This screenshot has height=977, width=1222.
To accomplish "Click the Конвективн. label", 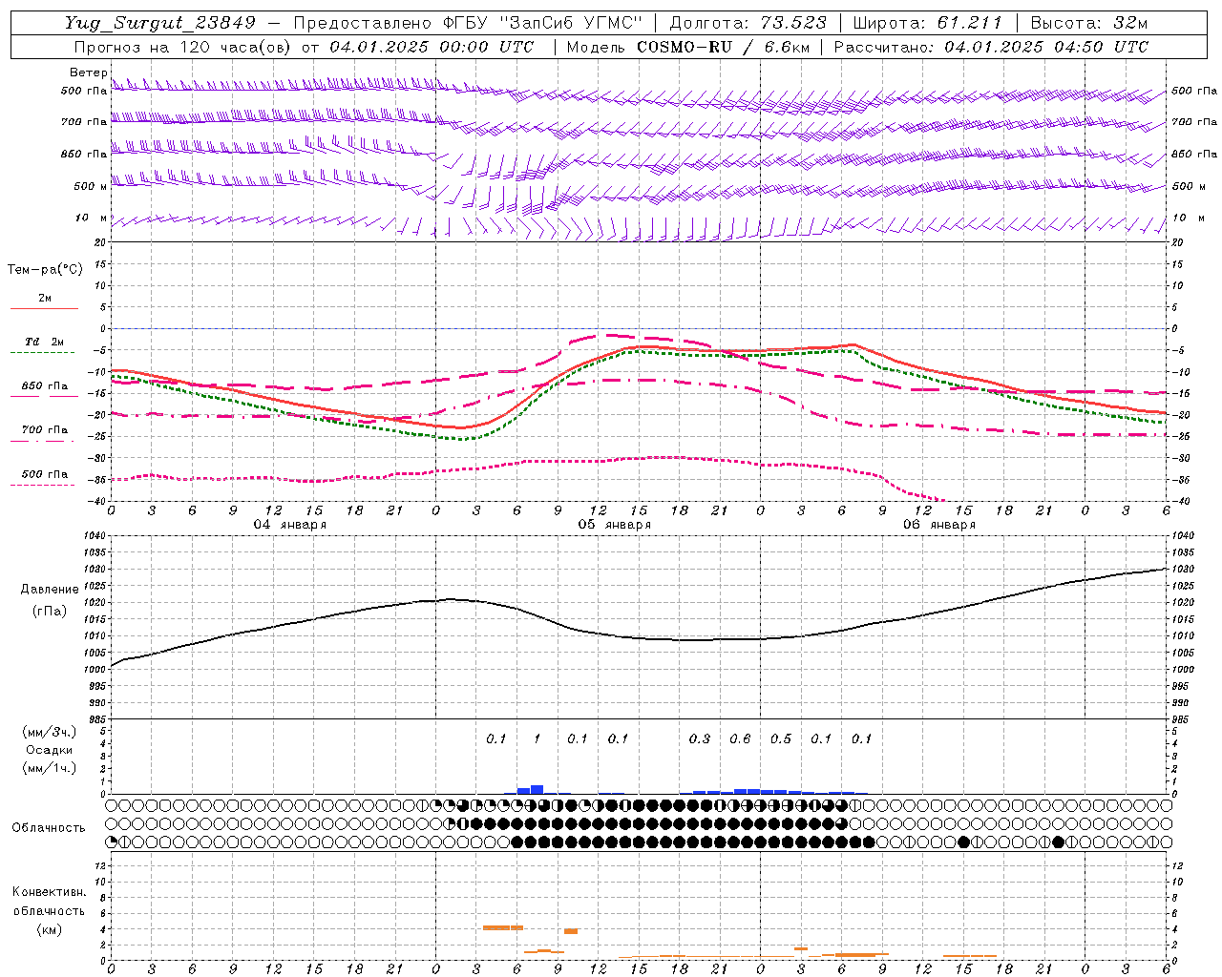I will pos(49,892).
